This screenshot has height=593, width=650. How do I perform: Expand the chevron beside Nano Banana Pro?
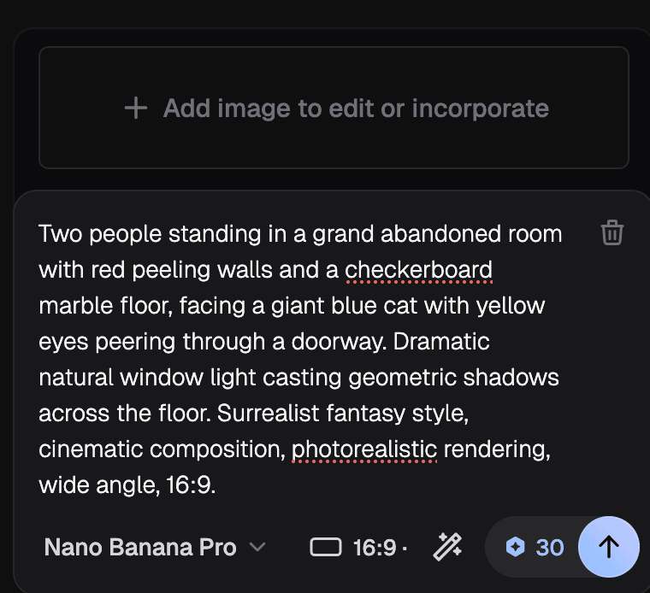(x=257, y=547)
